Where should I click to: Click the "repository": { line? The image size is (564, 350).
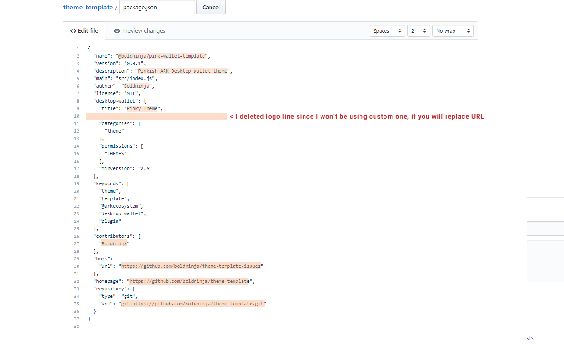pyautogui.click(x=114, y=289)
